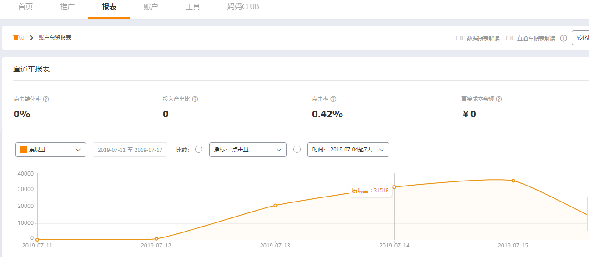Switch to the 推广 tab
The image size is (589, 257).
[67, 7]
